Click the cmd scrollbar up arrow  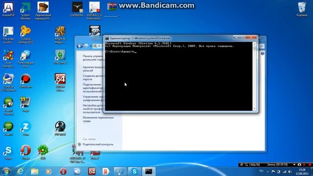tap(254, 44)
